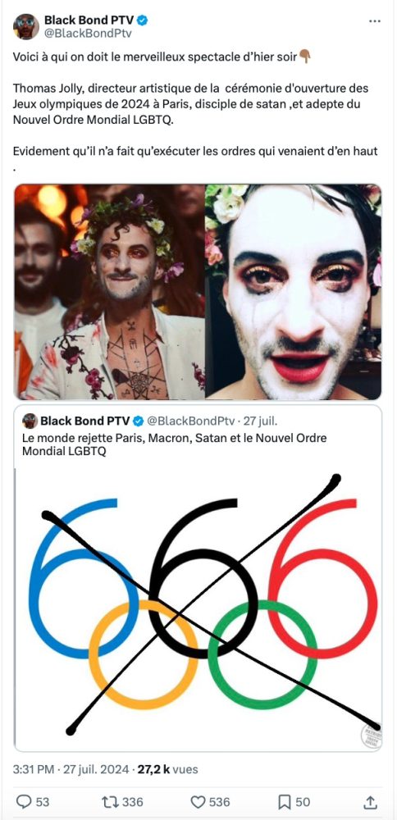
Task: Open the crossed-out Olympic rings image
Action: [198, 608]
